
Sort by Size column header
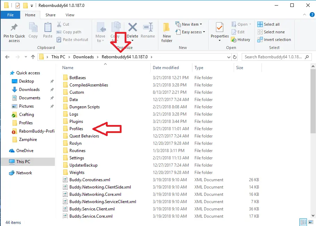pos(240,68)
